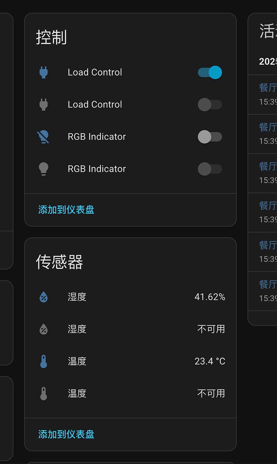The width and height of the screenshot is (277, 464).
Task: Click the blue thermometer temperature icon
Action: [x=44, y=361]
